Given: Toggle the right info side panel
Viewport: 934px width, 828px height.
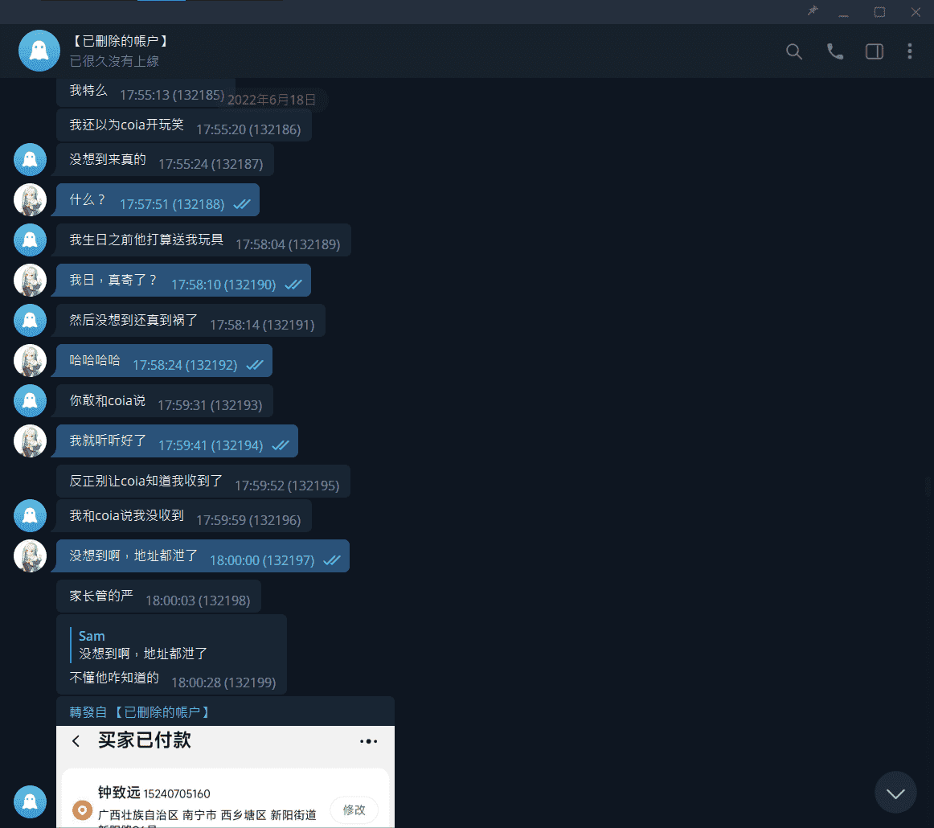Looking at the screenshot, I should point(874,51).
